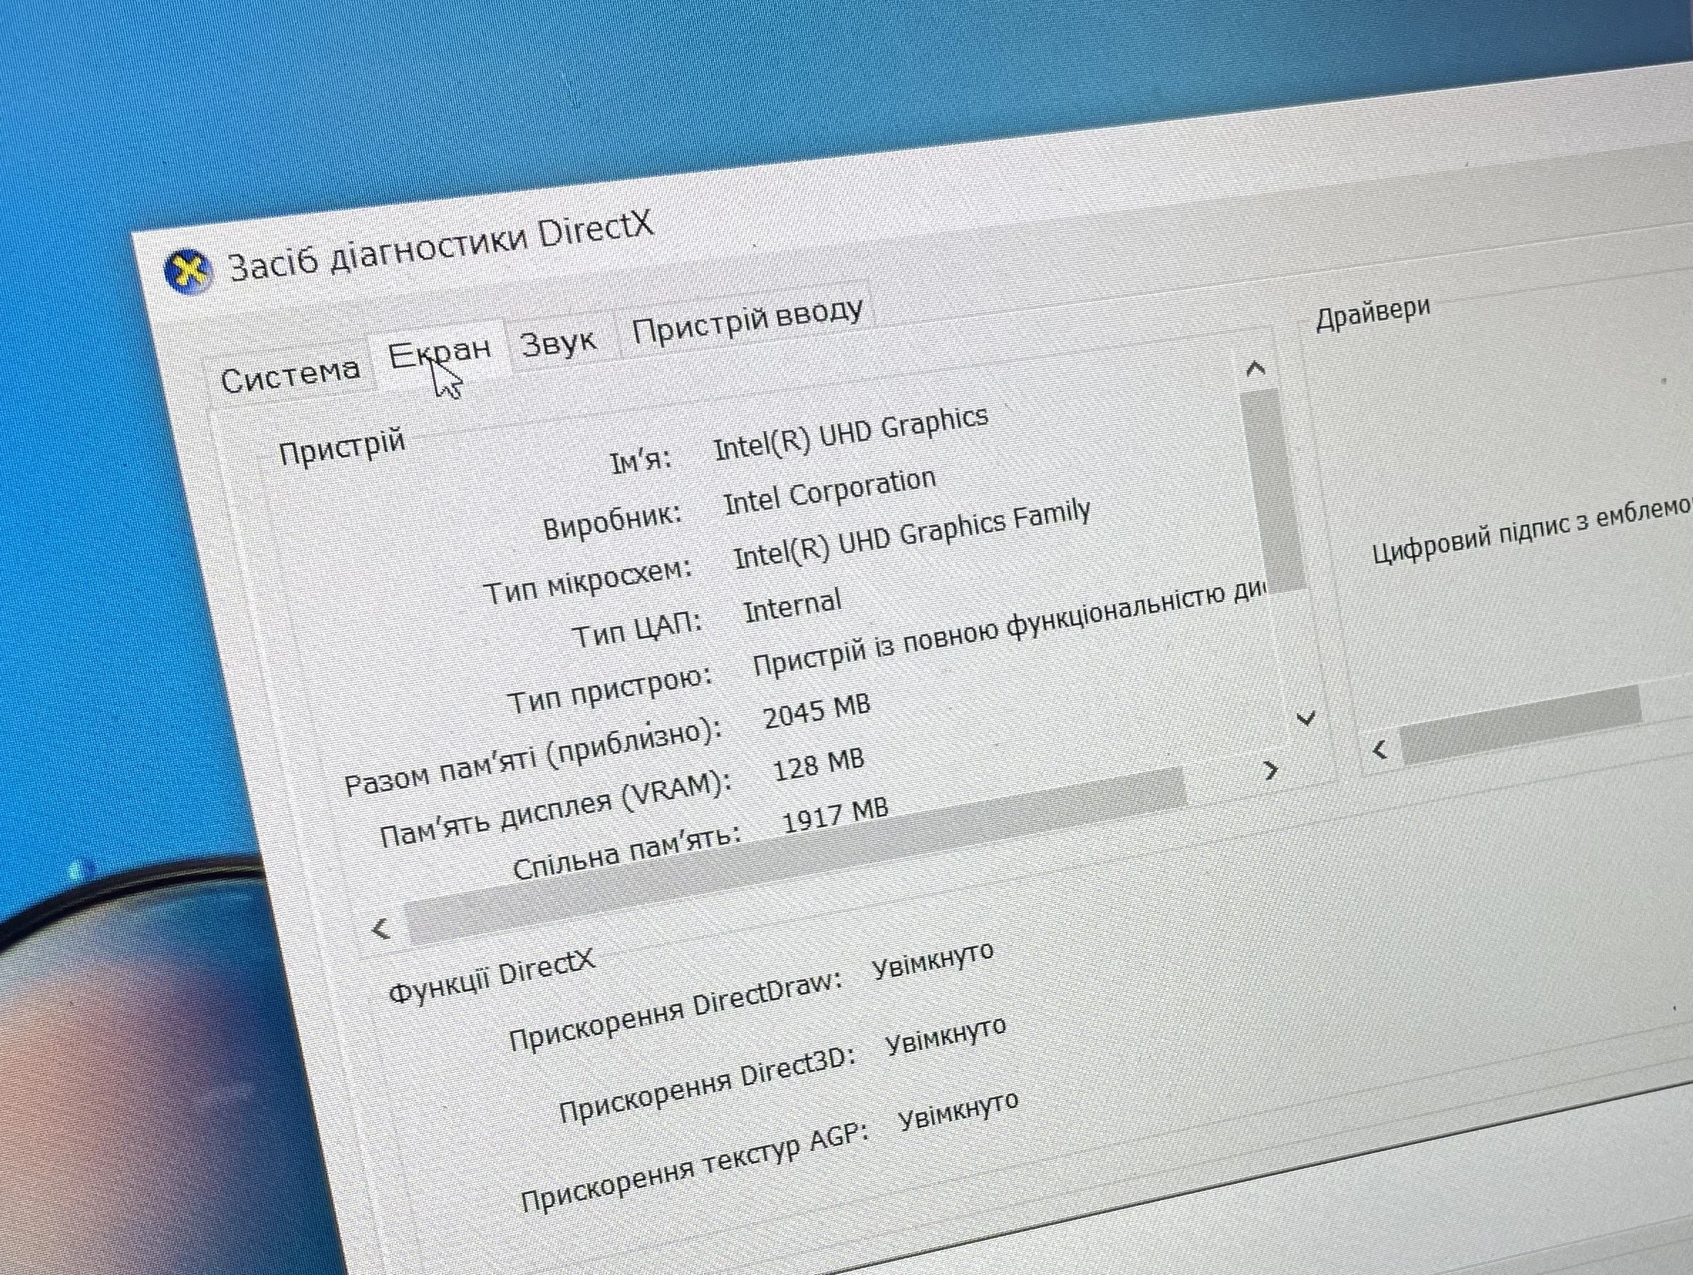Viewport: 1693px width, 1275px height.
Task: Click the DirectX icon in title bar
Action: 187,271
